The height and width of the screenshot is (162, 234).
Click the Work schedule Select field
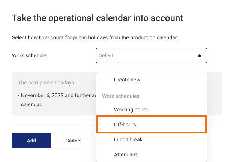pyautogui.click(x=151, y=55)
